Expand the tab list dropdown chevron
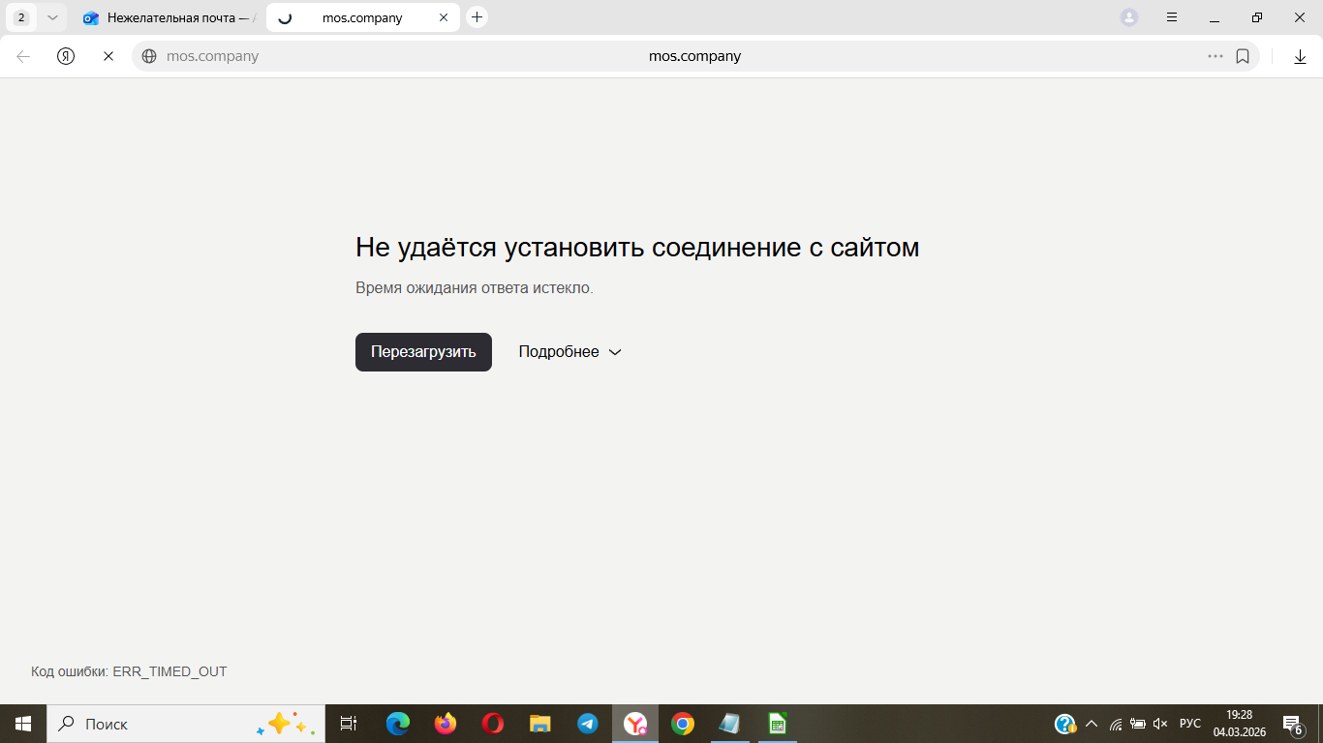This screenshot has height=743, width=1323. [x=52, y=17]
